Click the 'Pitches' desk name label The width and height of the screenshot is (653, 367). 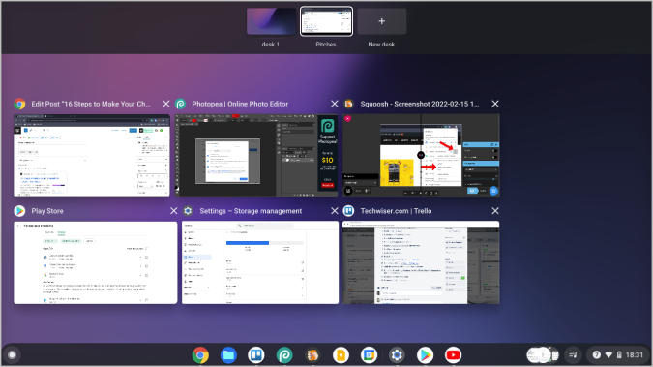pyautogui.click(x=326, y=45)
